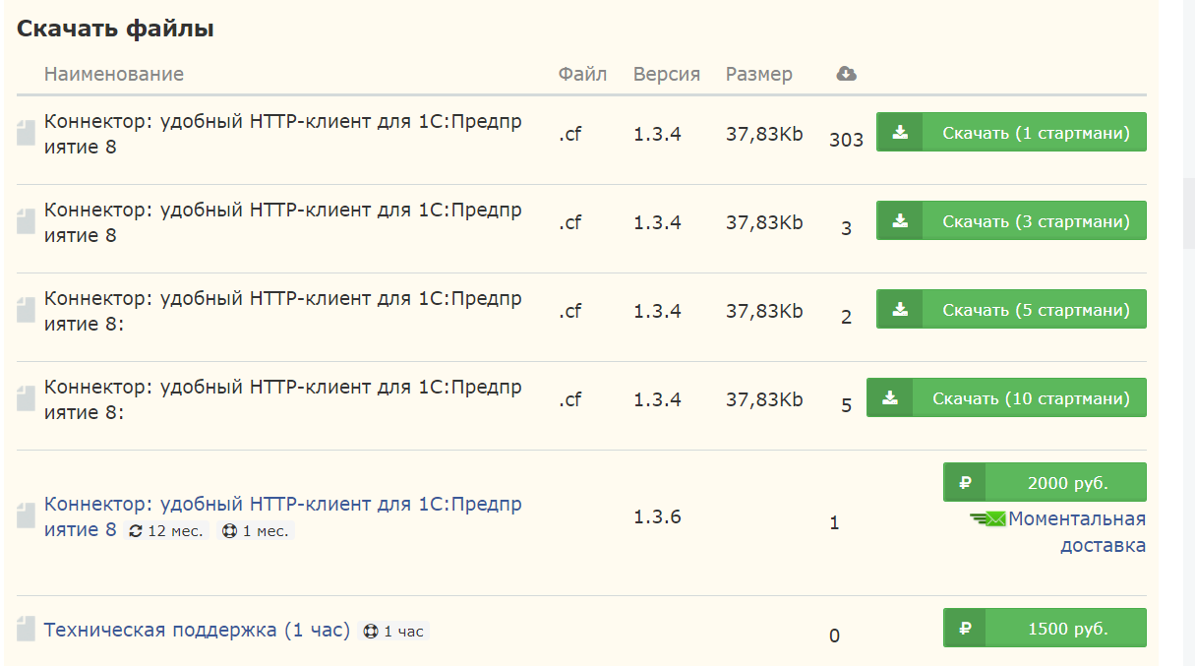Click the file icon in the row with 5 downloads

tap(26, 399)
